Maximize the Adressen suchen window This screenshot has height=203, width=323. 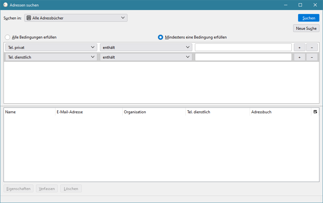tap(300, 5)
